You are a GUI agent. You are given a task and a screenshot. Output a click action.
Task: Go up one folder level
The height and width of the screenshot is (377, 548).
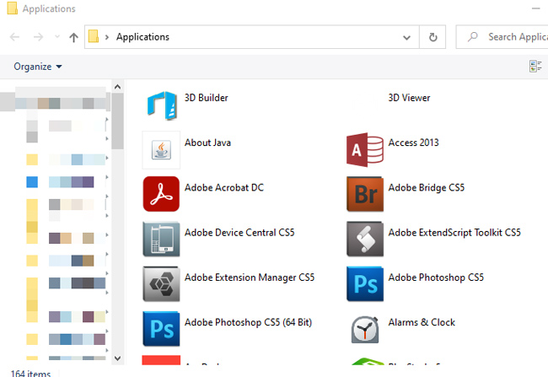tap(73, 37)
